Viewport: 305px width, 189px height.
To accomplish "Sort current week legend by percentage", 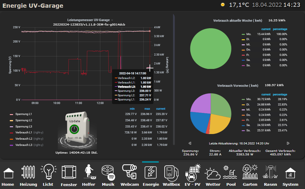I will tap(280, 29).
